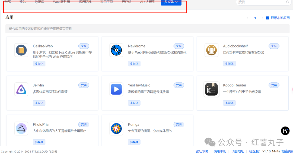Click description 多媒体应用程序软件套装

[x=50, y=92]
